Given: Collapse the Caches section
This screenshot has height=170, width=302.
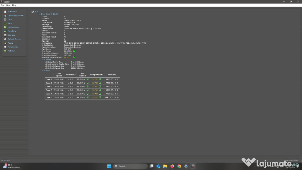Looking at the screenshot, I should click(43, 60).
